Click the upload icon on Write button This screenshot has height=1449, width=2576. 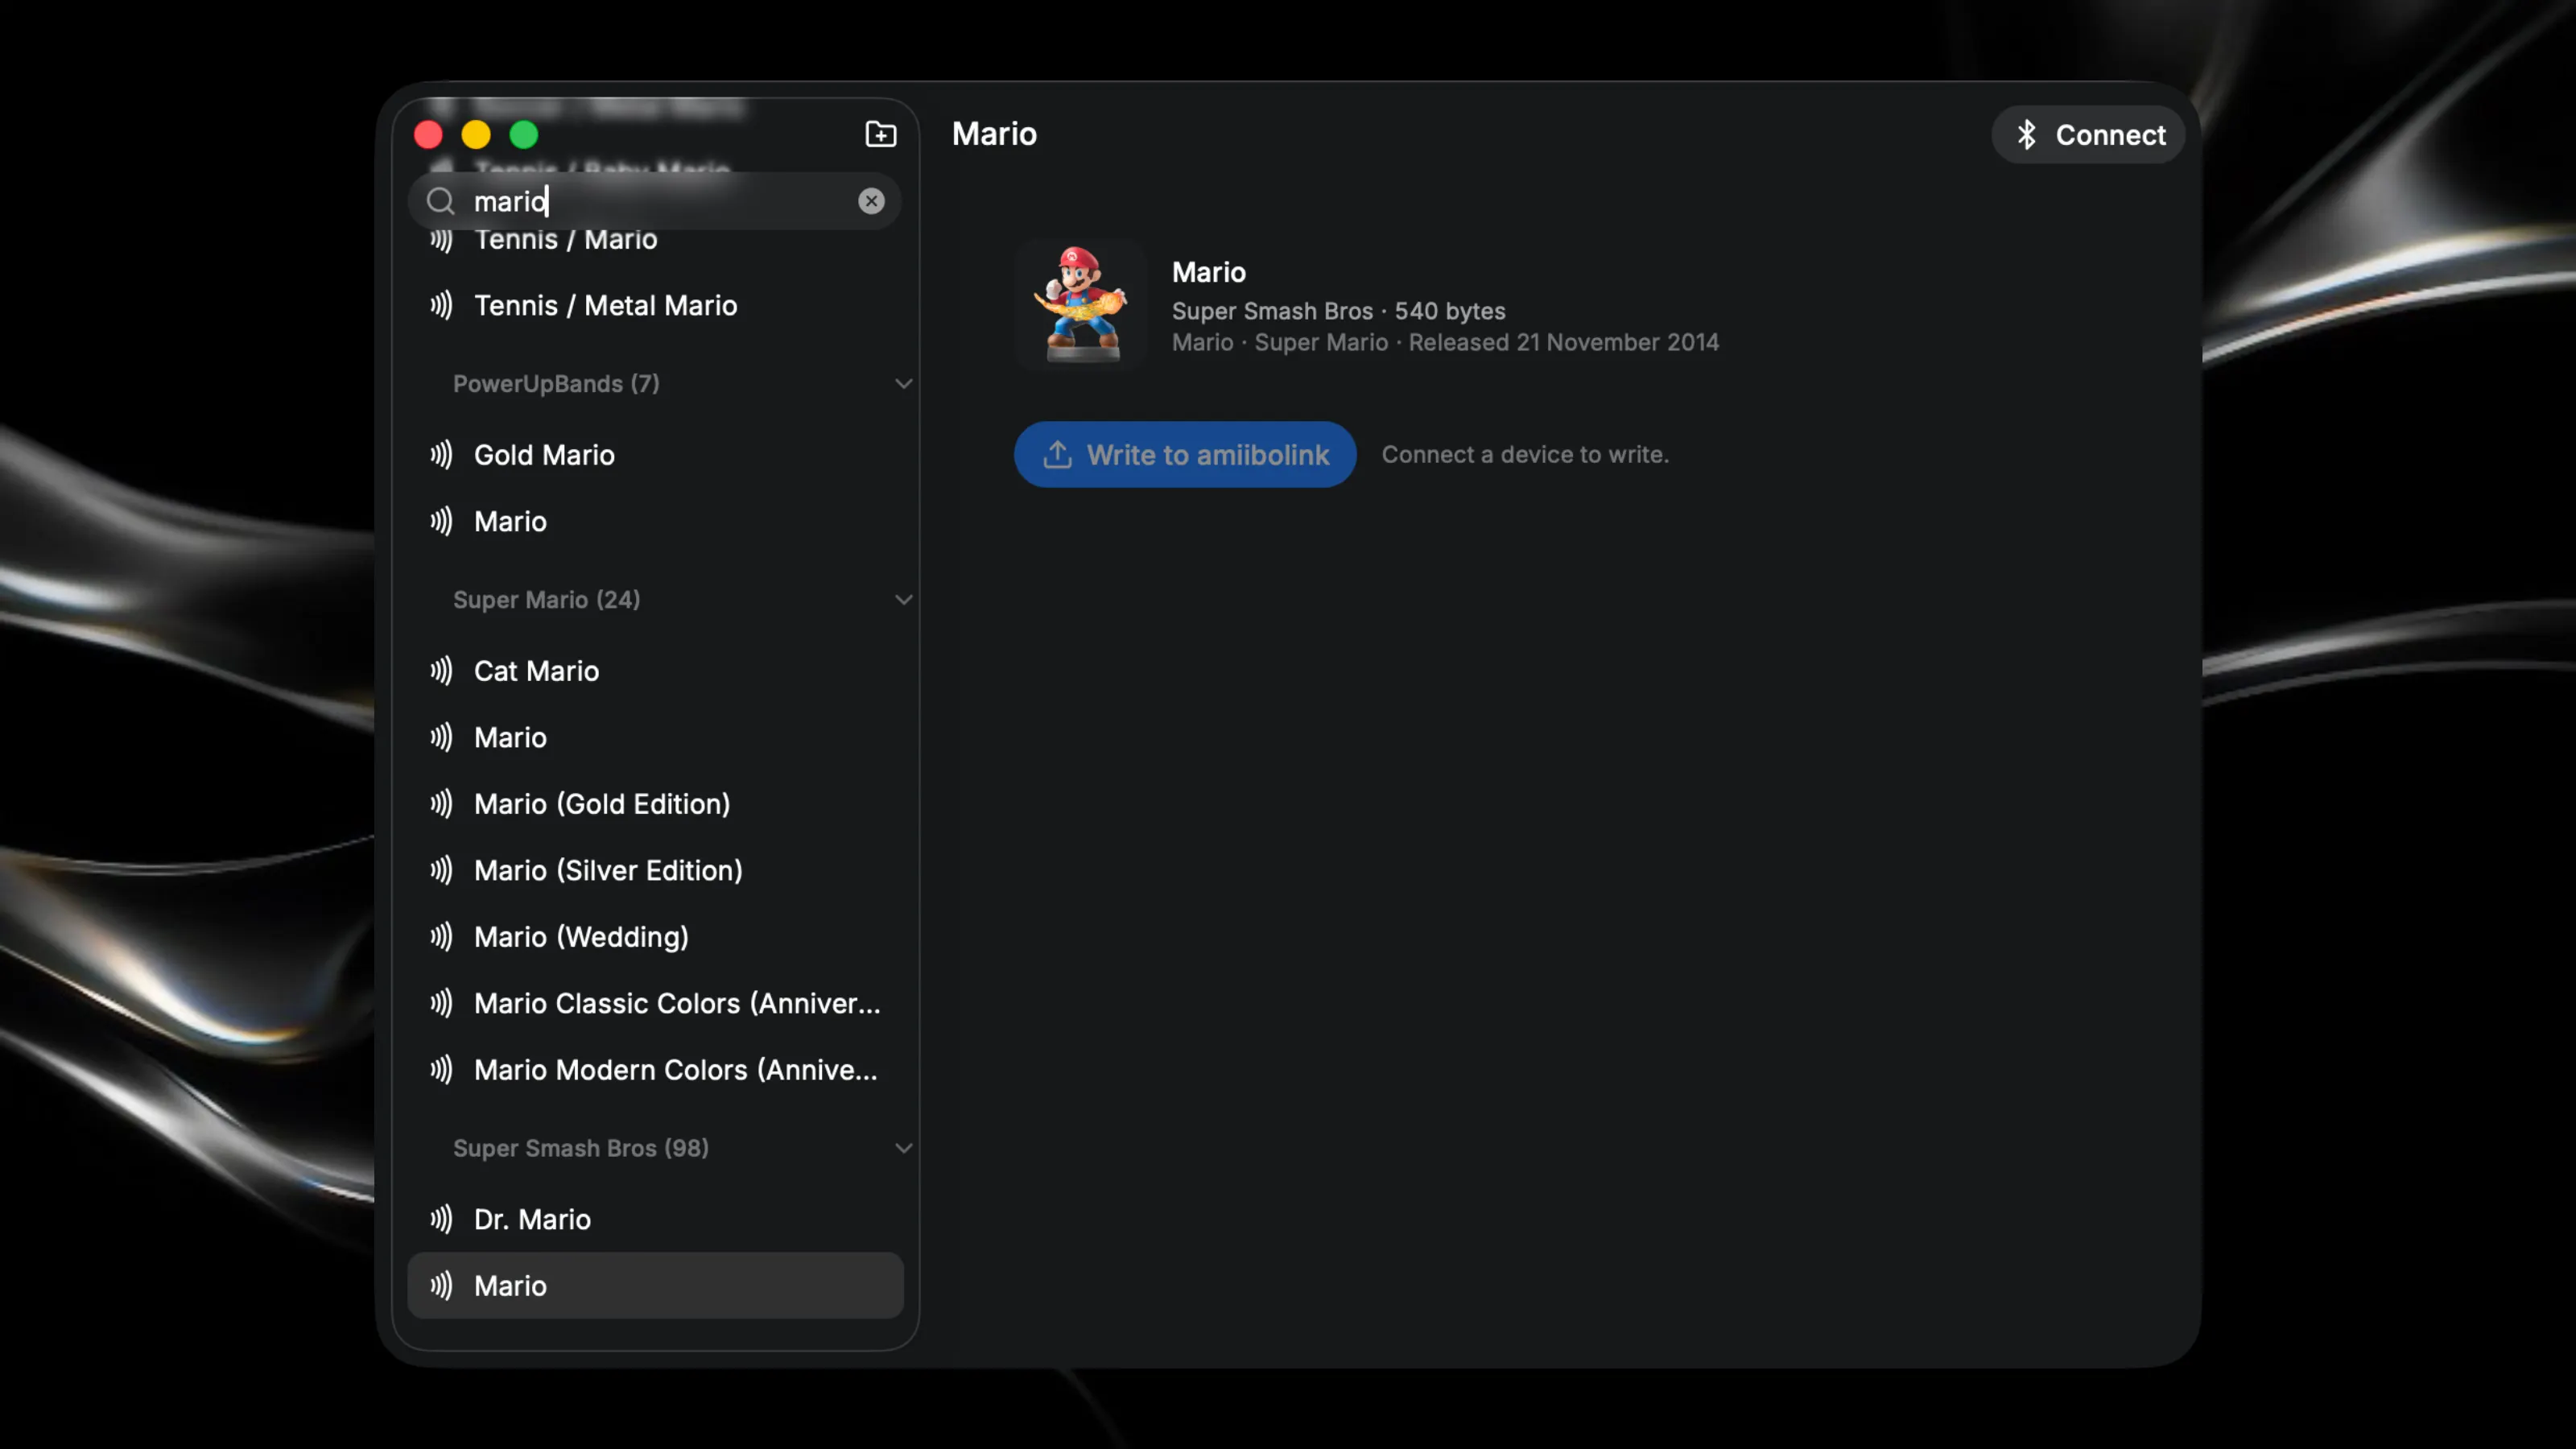1057,454
